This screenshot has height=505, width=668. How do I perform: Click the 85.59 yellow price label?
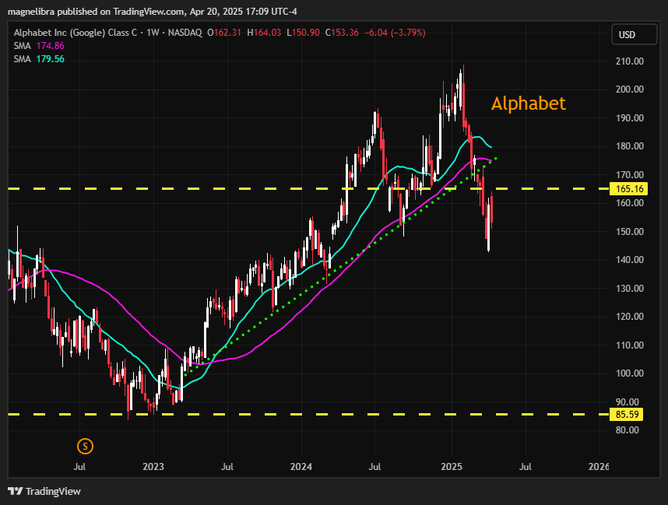626,414
